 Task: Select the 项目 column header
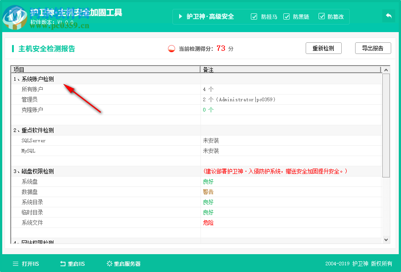click(x=18, y=70)
